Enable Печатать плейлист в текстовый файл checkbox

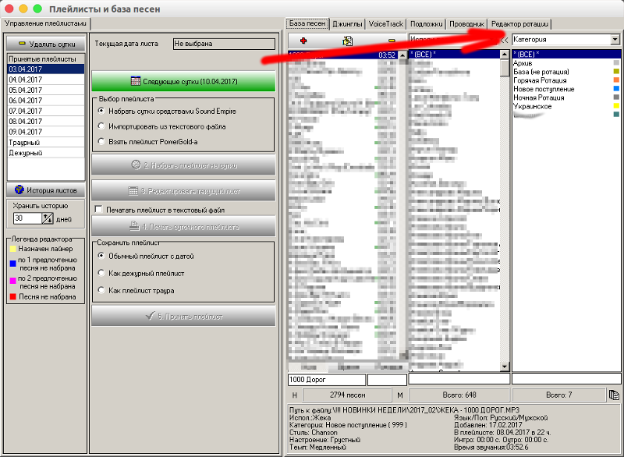[98, 210]
